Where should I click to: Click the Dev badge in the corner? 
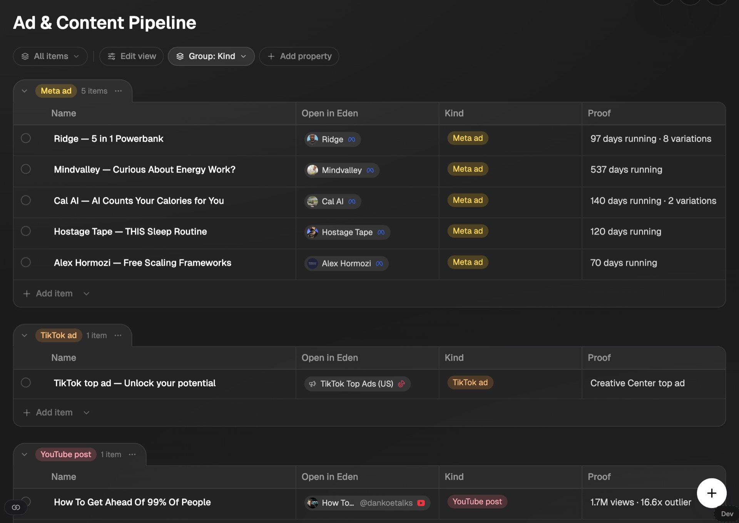pyautogui.click(x=727, y=514)
